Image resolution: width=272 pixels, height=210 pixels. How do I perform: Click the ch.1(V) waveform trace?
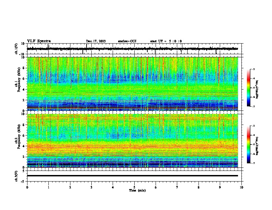pos(133,49)
